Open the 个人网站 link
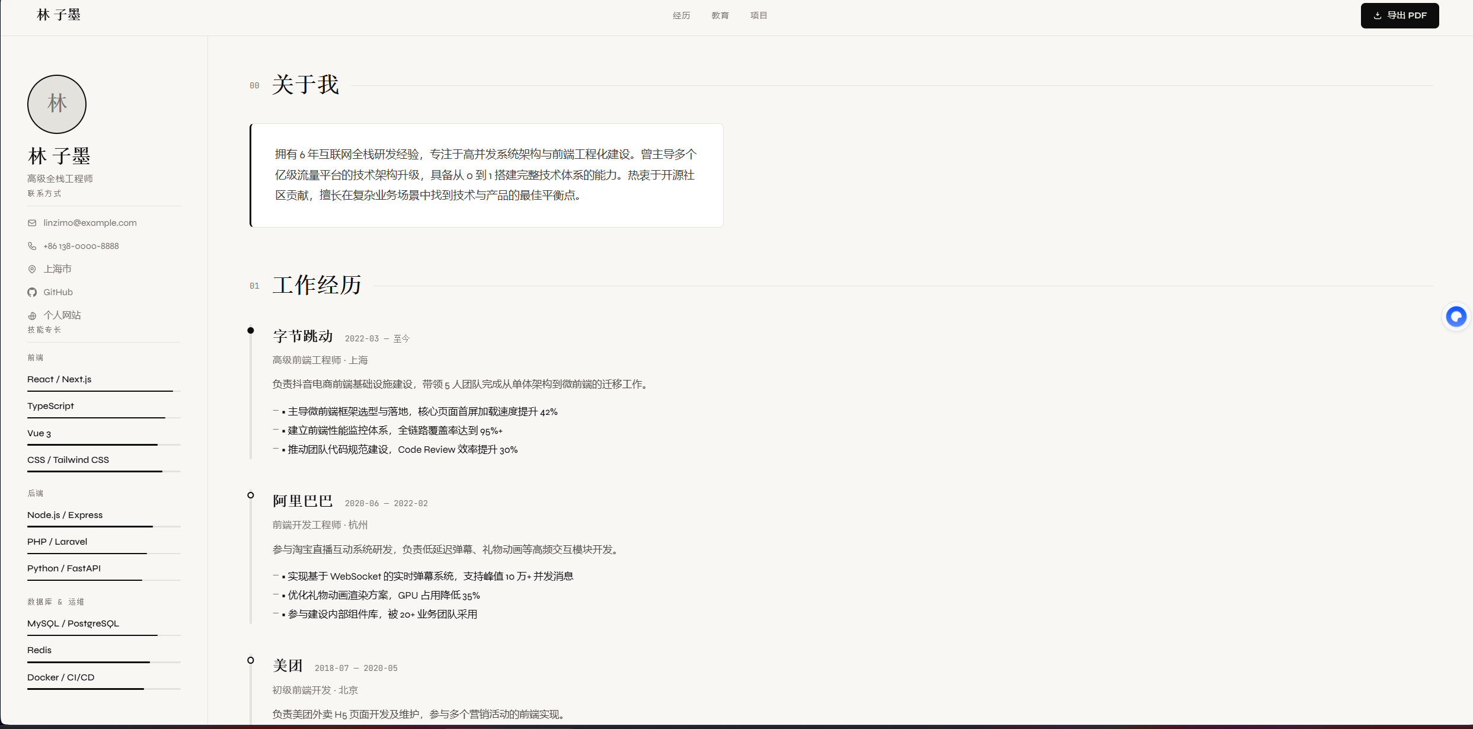 [x=62, y=315]
